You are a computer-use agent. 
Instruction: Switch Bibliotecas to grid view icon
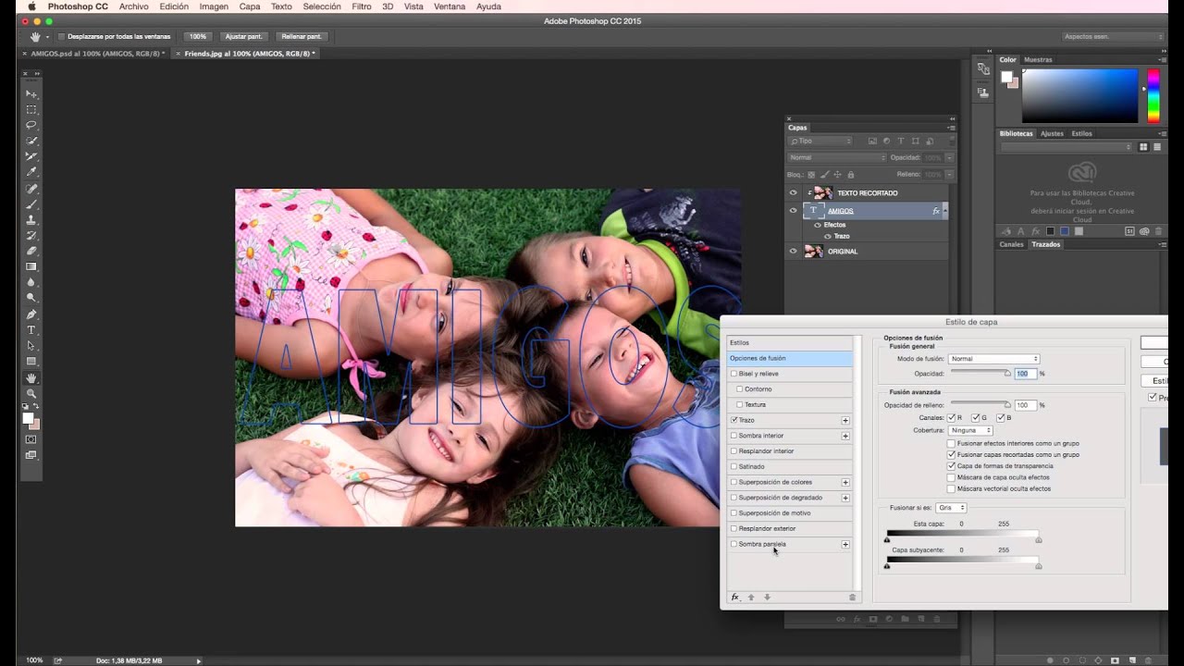pyautogui.click(x=1143, y=147)
